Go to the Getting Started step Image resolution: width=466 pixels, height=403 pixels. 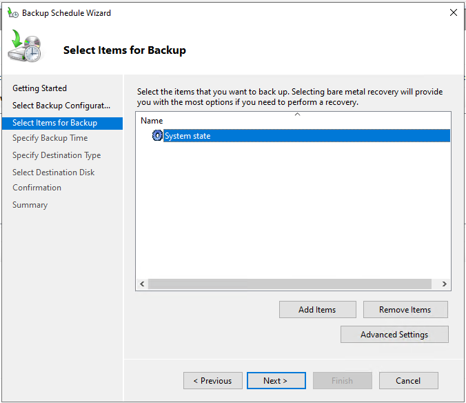(40, 88)
